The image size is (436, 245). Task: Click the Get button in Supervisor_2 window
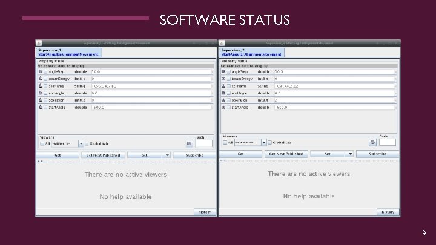tap(240, 154)
